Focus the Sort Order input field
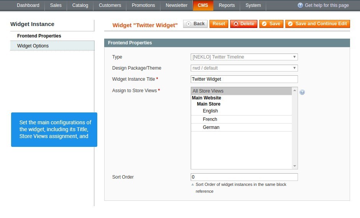The height and width of the screenshot is (218, 360). 244,177
